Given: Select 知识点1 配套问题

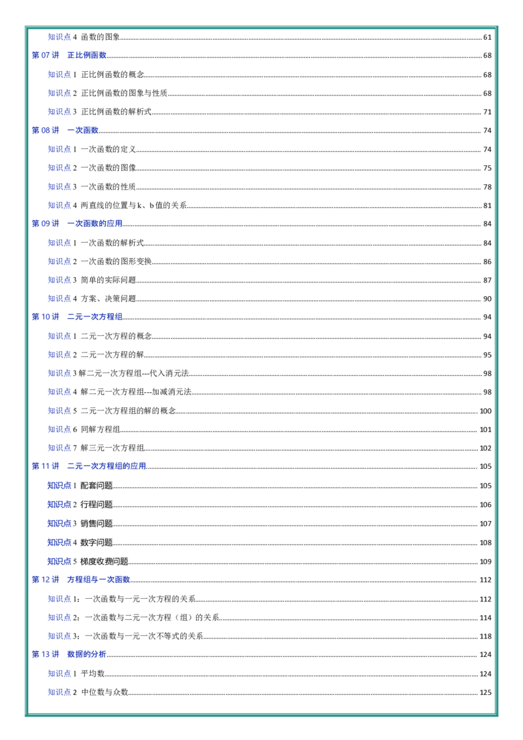Looking at the screenshot, I should pos(269,486).
